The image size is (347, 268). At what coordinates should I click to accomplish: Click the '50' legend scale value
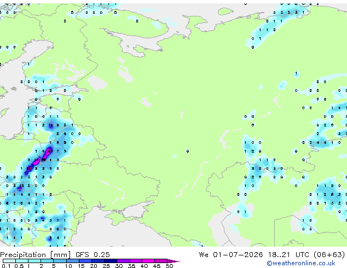click(x=170, y=266)
